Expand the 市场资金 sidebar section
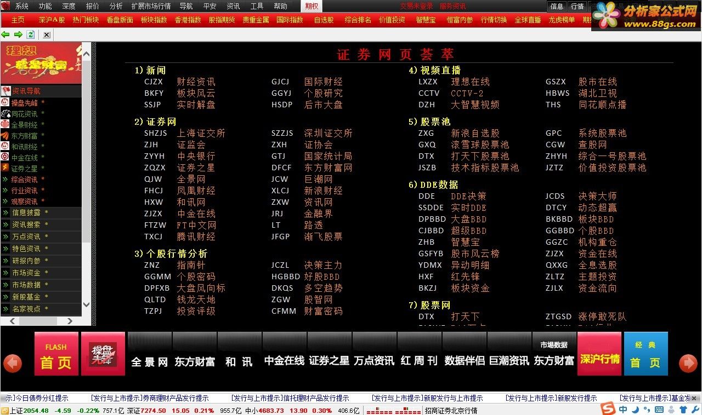This screenshot has height=415, width=702. click(x=41, y=273)
